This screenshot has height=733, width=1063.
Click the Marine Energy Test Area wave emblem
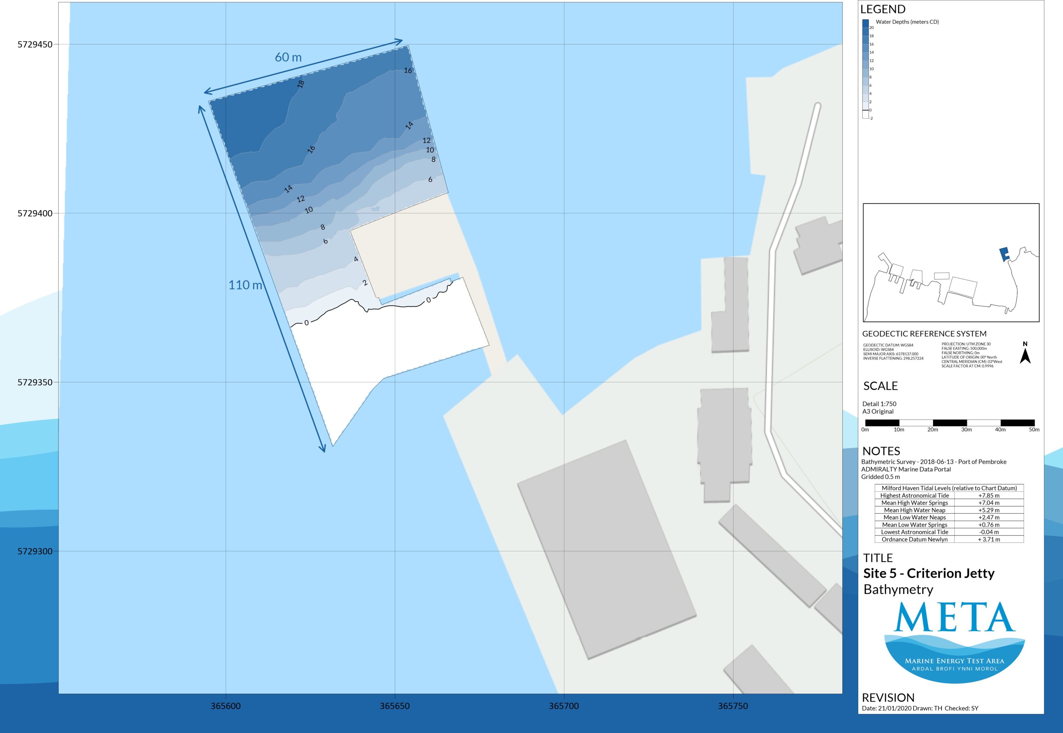pyautogui.click(x=955, y=662)
